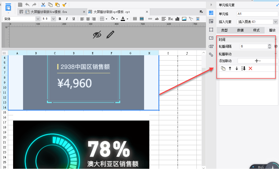Click the Save icon in toolbar
This screenshot has height=169, width=279.
[20, 5]
